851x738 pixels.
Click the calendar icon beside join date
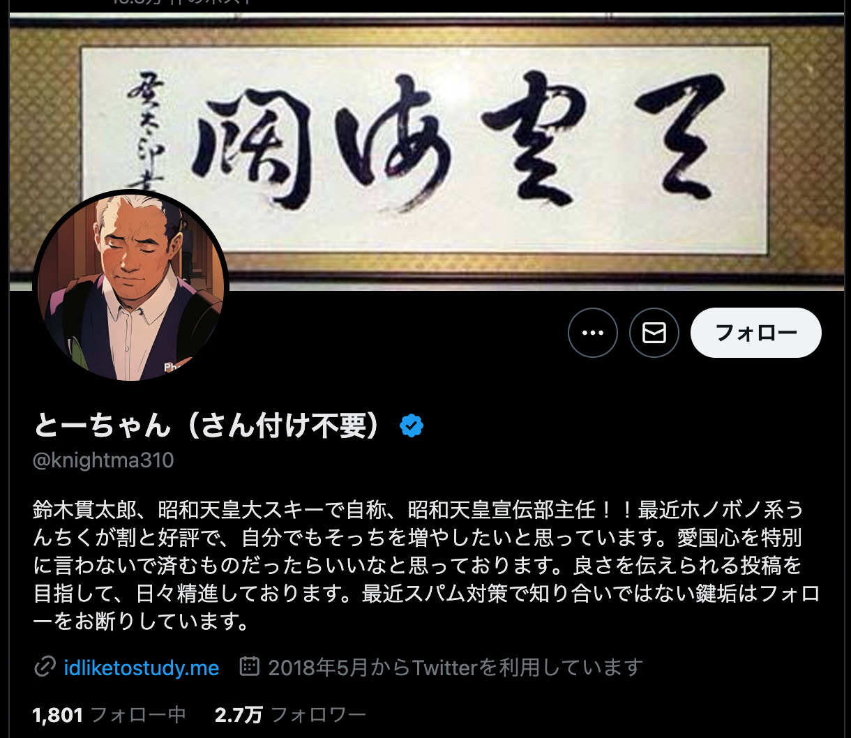249,667
